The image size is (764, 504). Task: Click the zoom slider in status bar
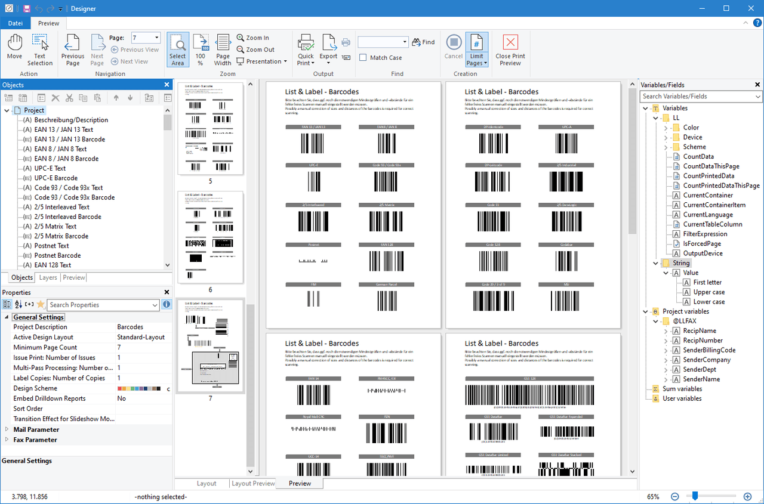click(695, 496)
